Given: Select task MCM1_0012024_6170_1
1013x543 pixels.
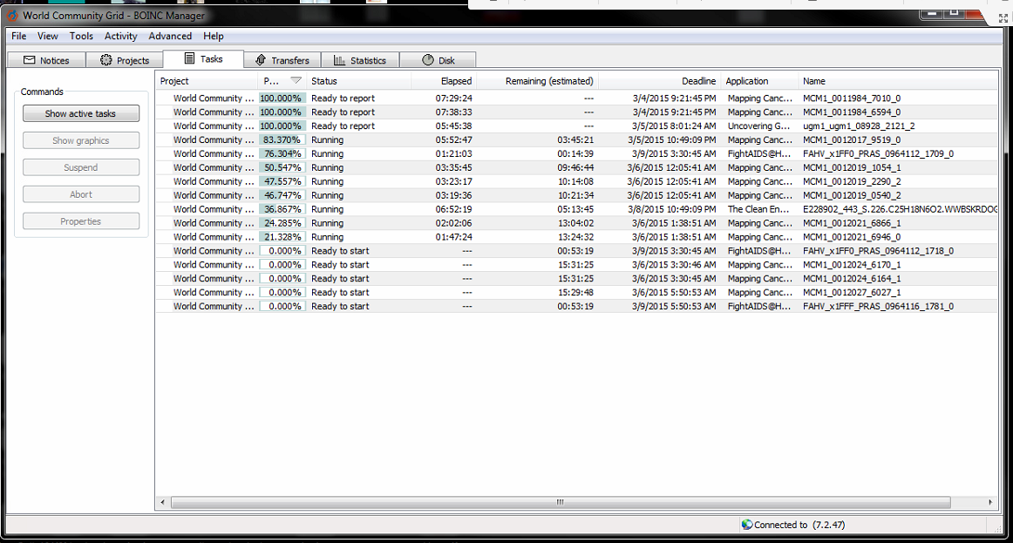Looking at the screenshot, I should pyautogui.click(x=576, y=265).
